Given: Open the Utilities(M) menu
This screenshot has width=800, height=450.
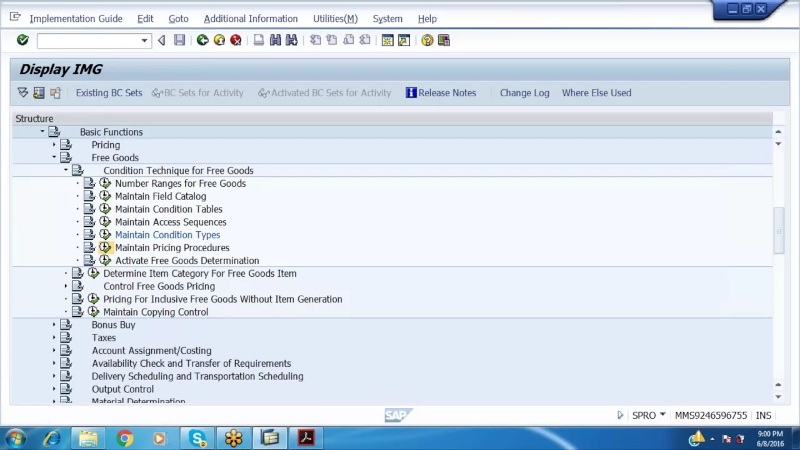Looking at the screenshot, I should pos(335,19).
